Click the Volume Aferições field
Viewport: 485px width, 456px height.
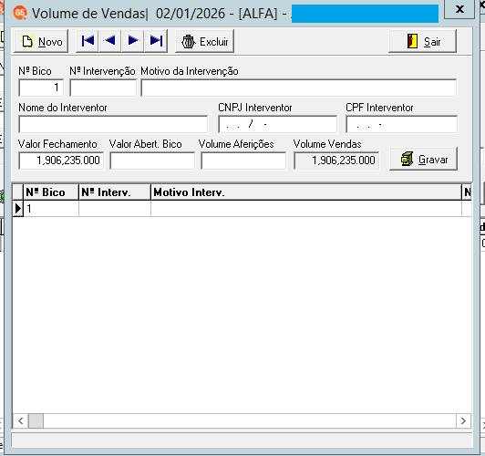click(243, 161)
